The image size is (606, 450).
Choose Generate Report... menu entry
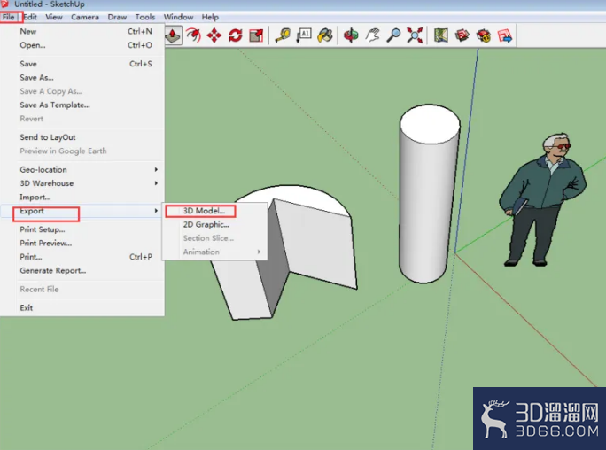tap(82, 271)
